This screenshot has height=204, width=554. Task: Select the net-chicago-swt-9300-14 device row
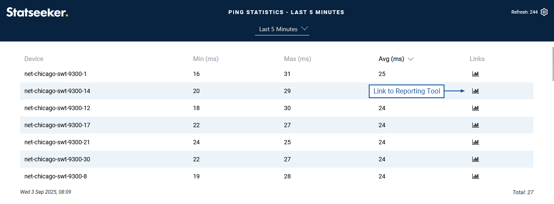coord(57,91)
